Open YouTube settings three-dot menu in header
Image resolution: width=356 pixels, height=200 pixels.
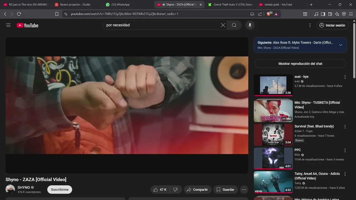pos(310,25)
